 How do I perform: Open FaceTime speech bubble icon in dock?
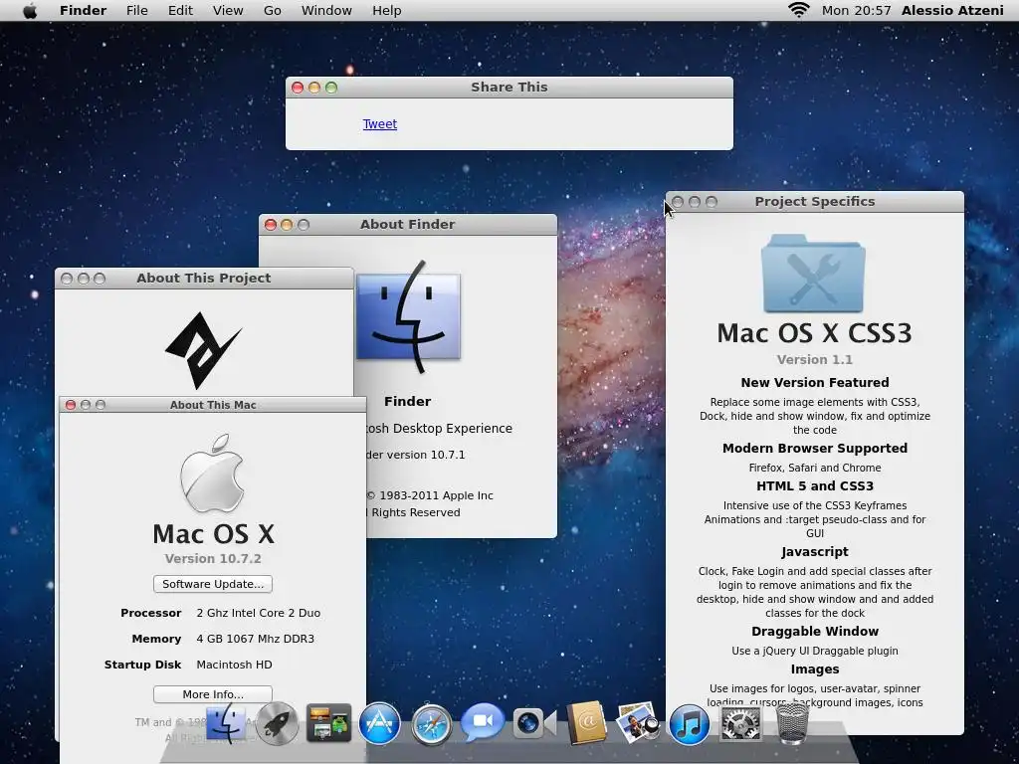pyautogui.click(x=483, y=722)
